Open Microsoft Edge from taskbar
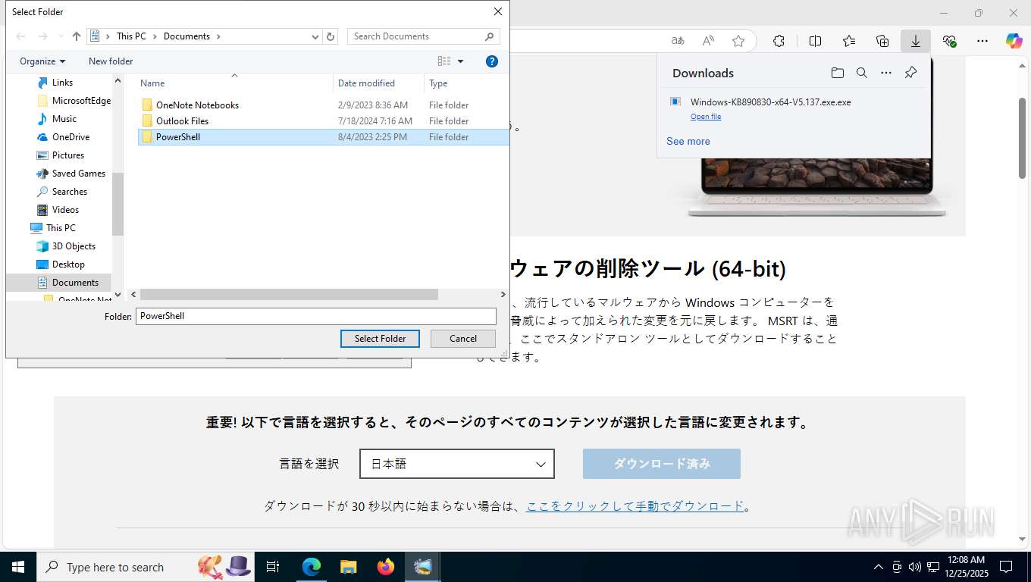This screenshot has height=582, width=1031. [312, 567]
